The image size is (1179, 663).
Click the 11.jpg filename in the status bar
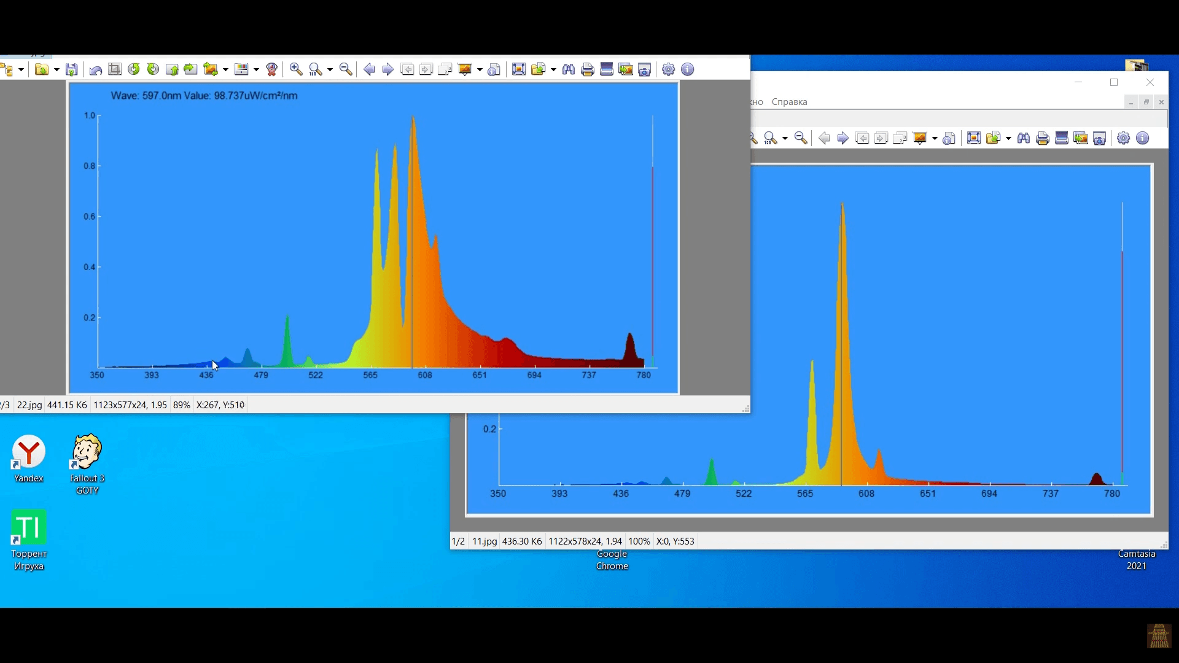[x=484, y=541]
